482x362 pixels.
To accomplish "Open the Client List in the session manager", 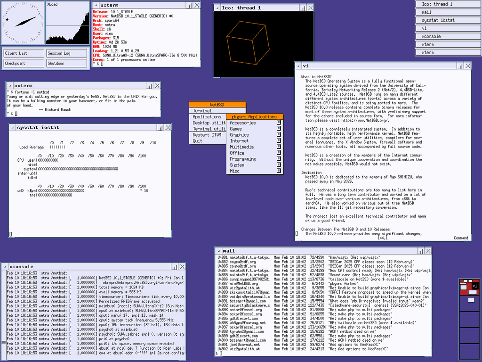I will pos(24,53).
